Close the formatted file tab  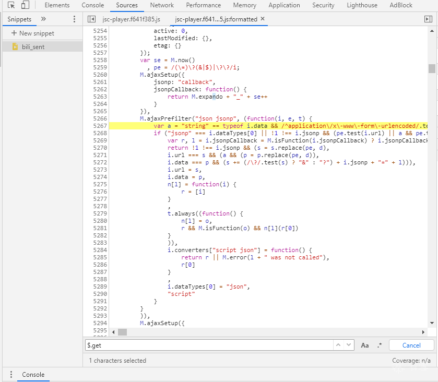click(262, 19)
